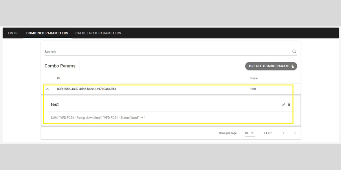Go to next page of results
The image size is (341, 170).
[x=295, y=133]
